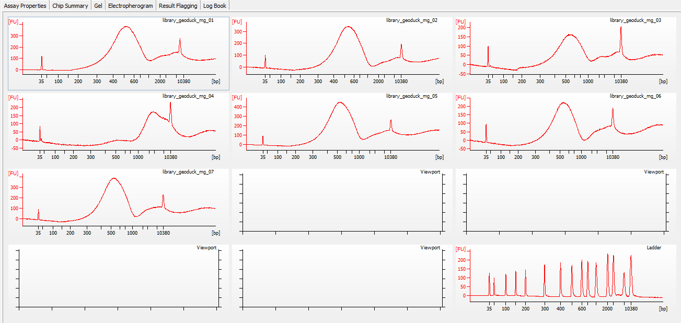View the Log Book tab
681x323 pixels.
215,6
